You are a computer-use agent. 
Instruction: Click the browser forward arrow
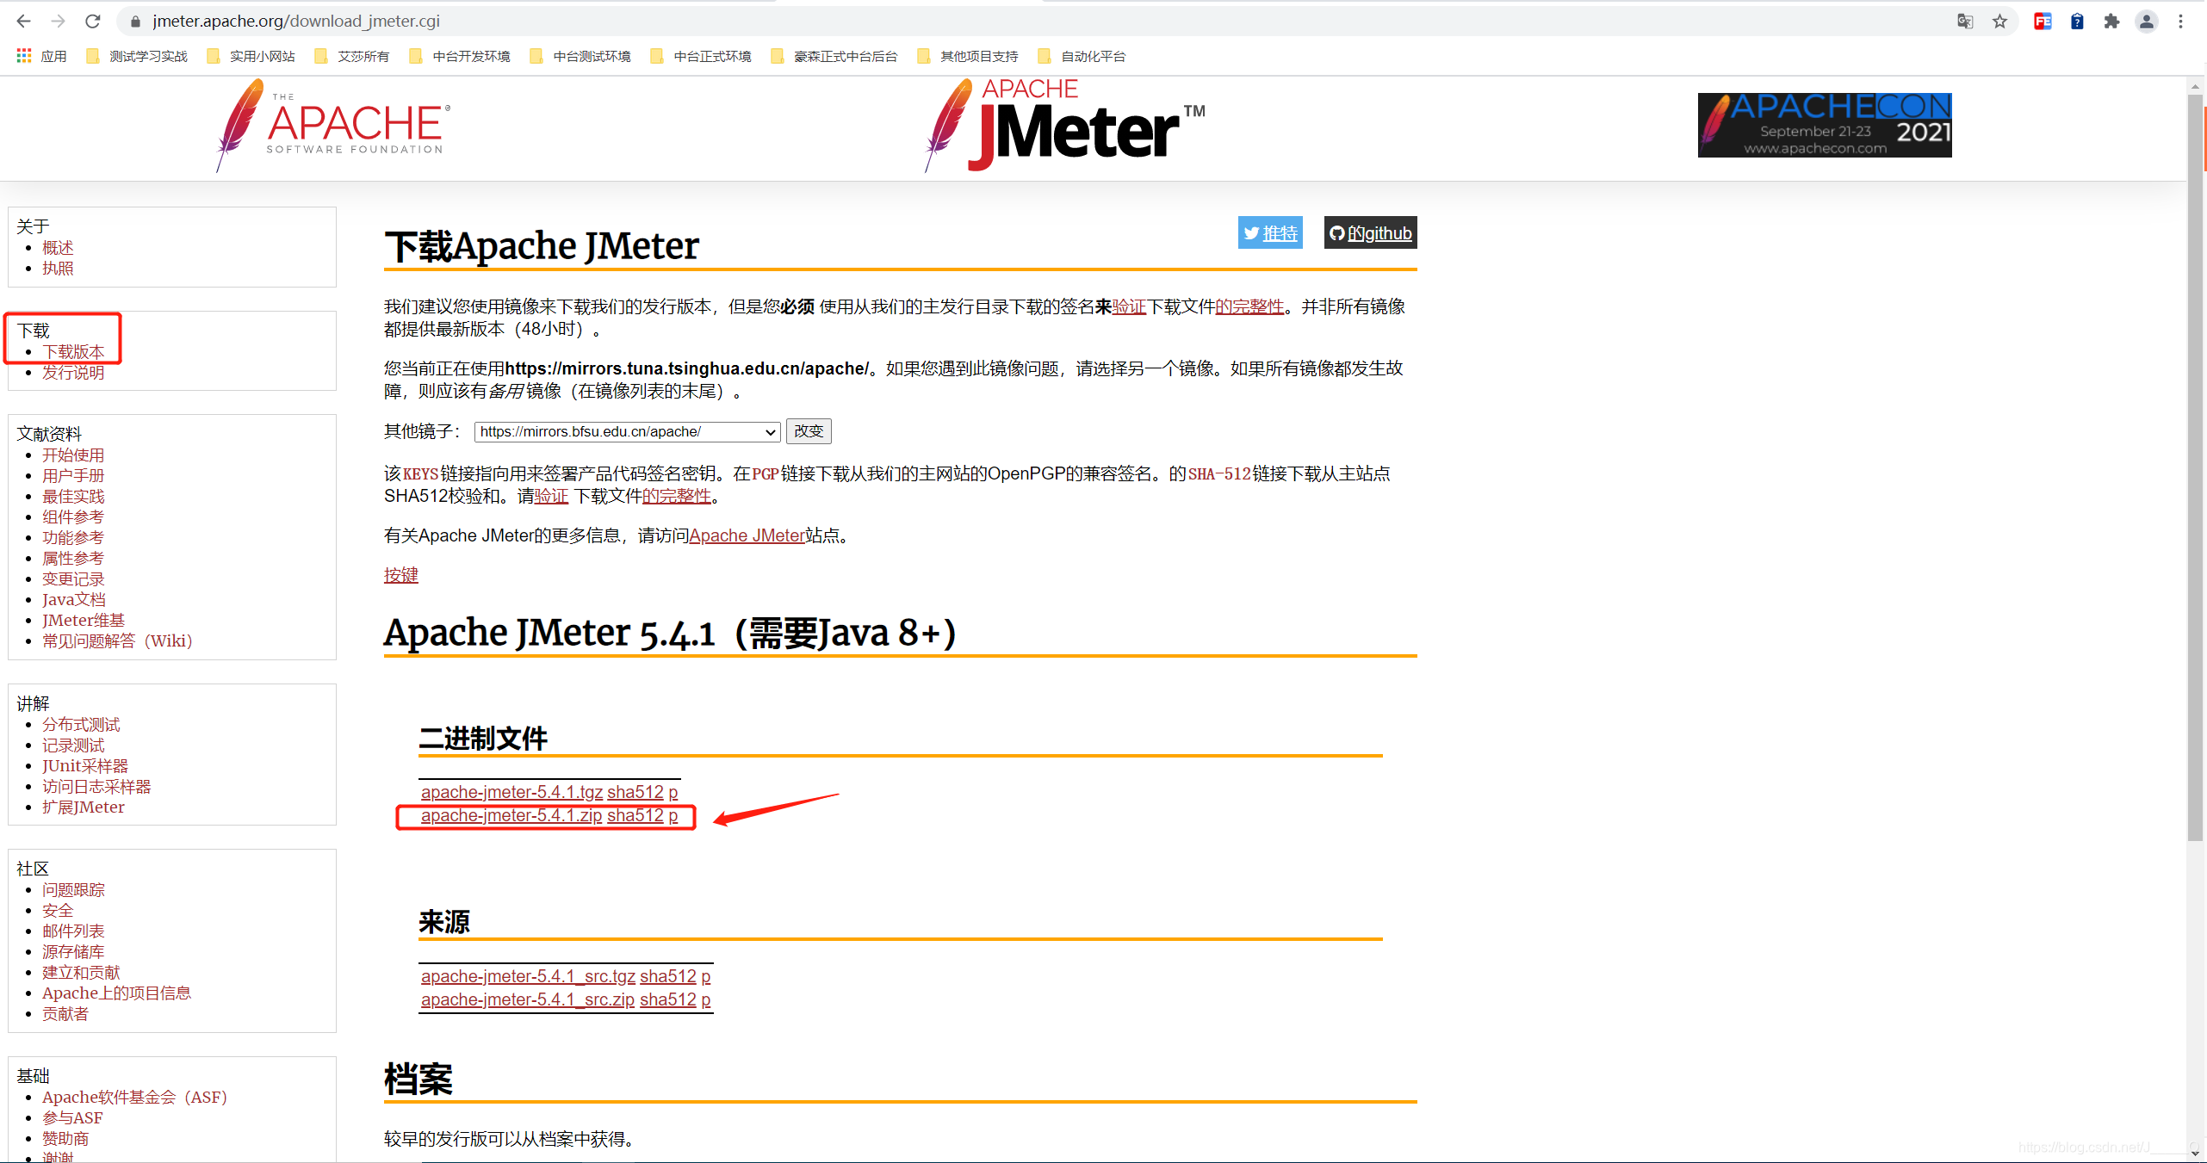(58, 21)
